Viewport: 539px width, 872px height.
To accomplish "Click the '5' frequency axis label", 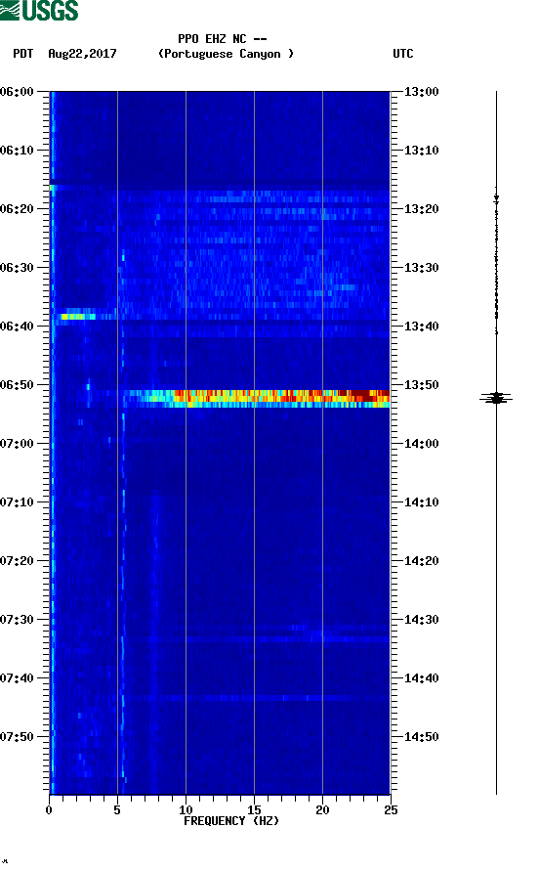I will 117,810.
